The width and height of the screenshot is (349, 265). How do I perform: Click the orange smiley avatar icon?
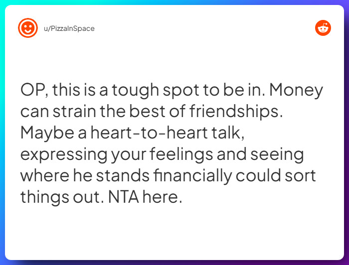tap(27, 28)
